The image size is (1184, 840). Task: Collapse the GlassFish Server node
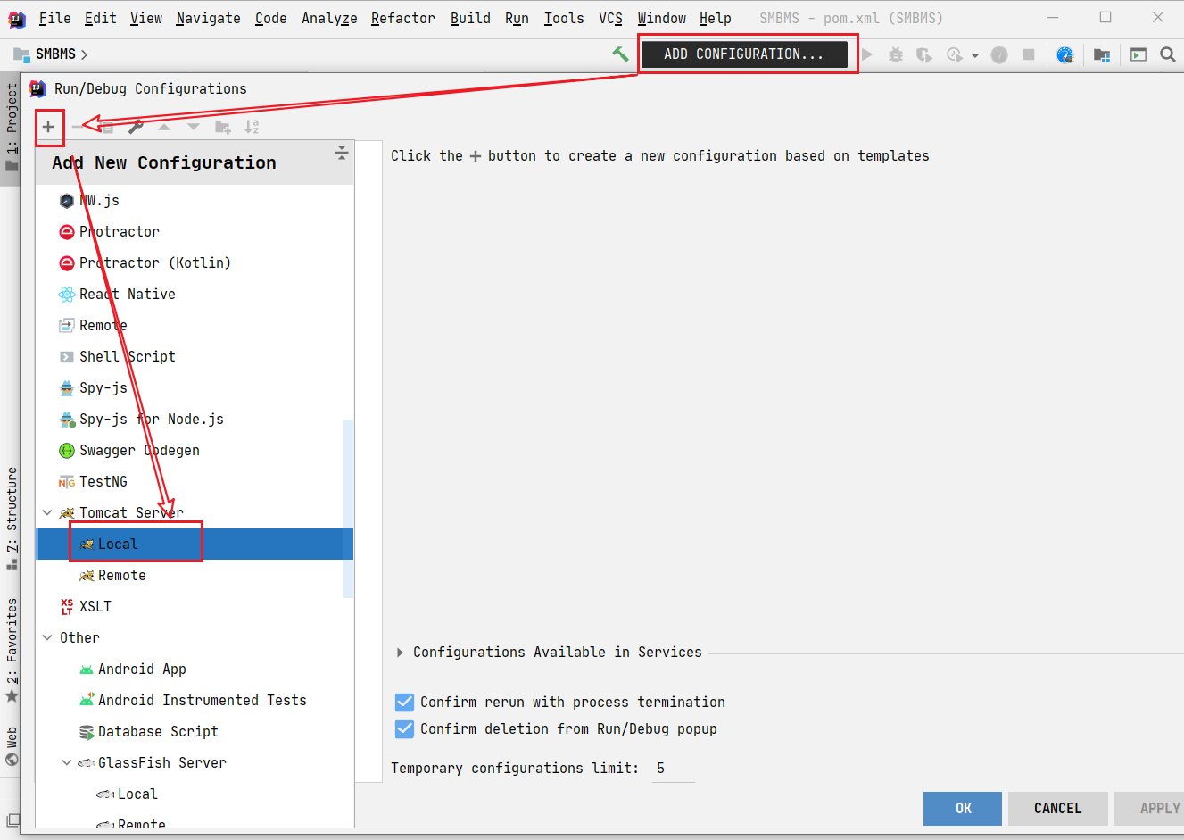click(67, 763)
